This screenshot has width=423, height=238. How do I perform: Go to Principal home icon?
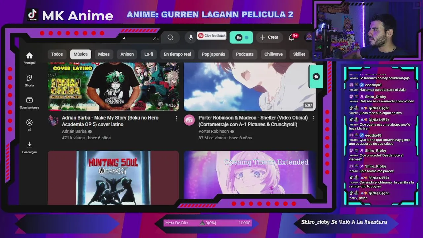tap(29, 58)
